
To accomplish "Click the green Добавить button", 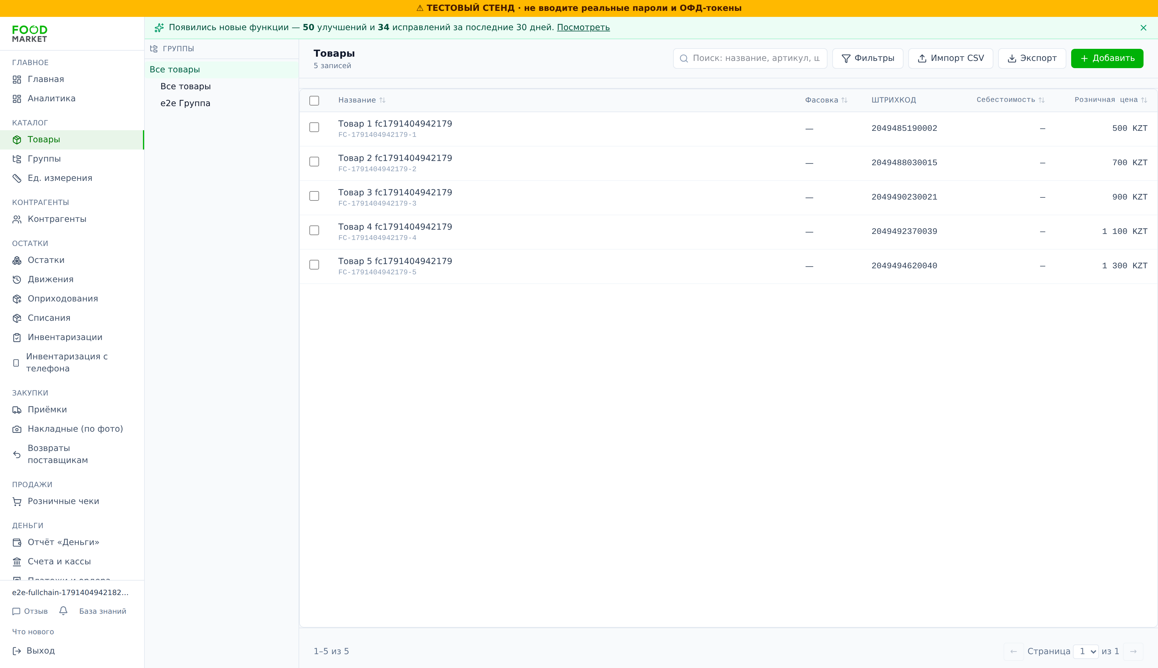I will [x=1107, y=58].
